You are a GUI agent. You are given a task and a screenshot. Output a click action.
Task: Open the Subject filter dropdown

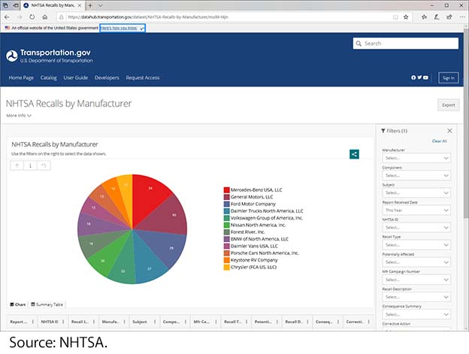click(416, 193)
